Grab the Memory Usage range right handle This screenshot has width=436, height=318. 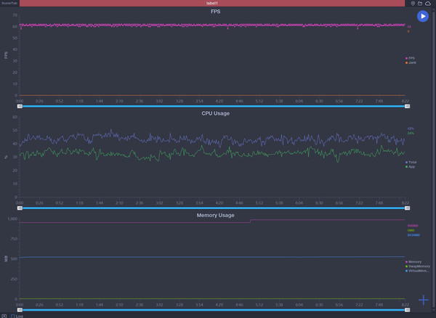pos(408,310)
